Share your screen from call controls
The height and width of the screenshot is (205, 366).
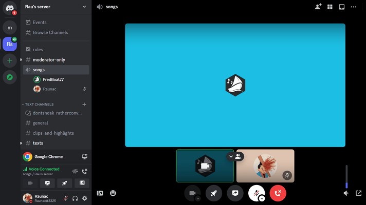tap(235, 193)
